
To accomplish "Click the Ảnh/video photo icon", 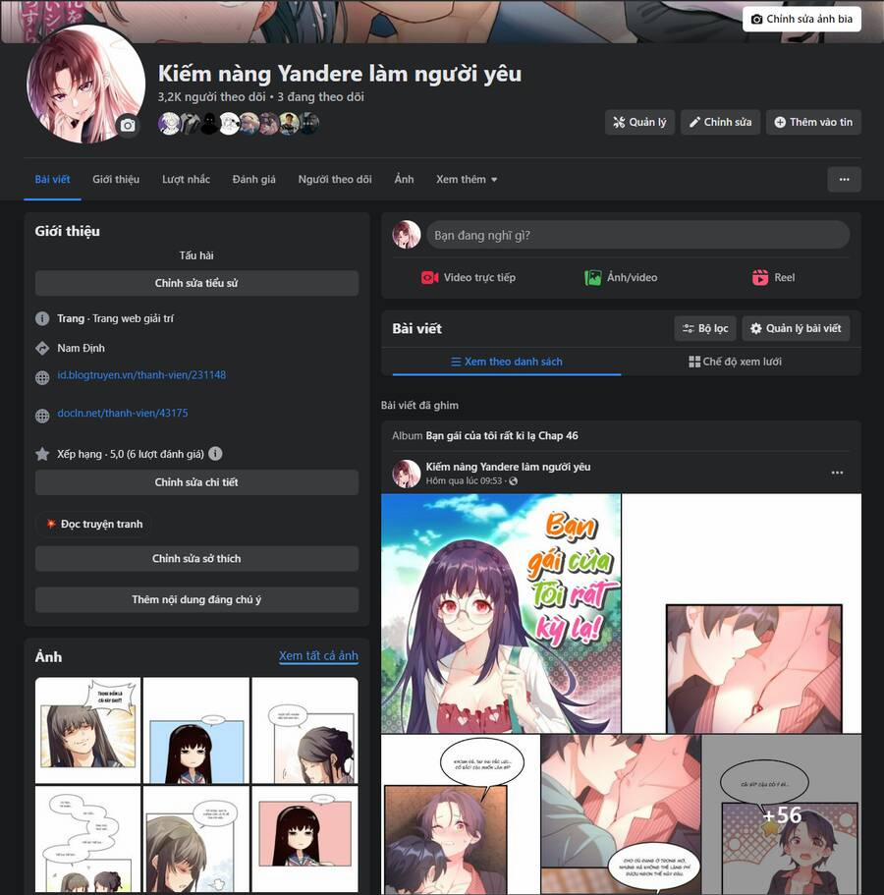I will click(x=593, y=278).
